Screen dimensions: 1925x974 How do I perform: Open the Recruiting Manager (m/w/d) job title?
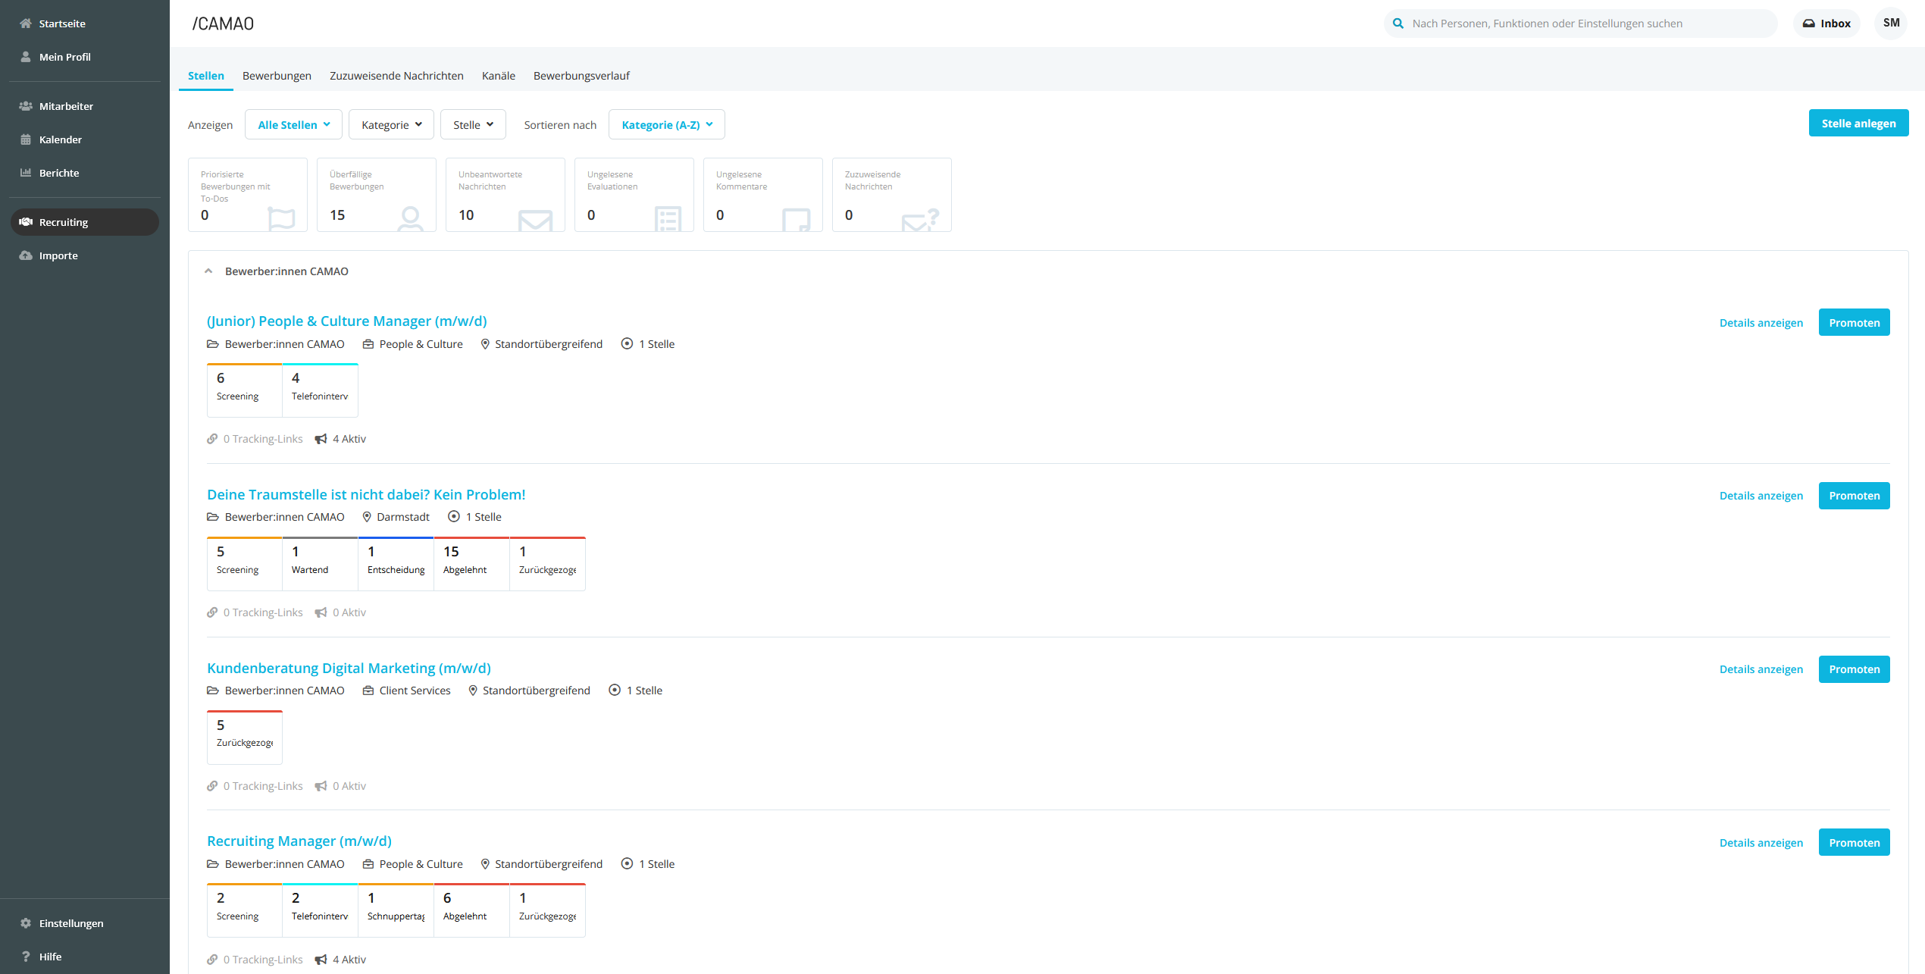(299, 841)
